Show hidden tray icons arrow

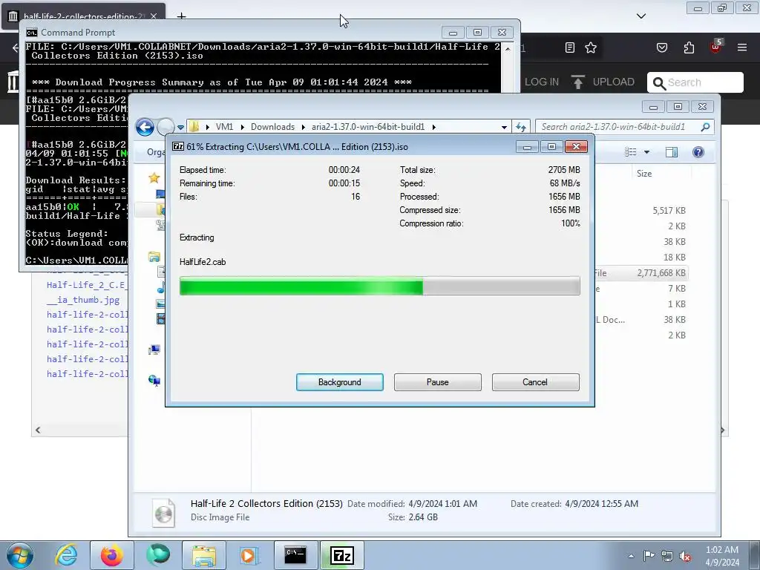pyautogui.click(x=631, y=556)
